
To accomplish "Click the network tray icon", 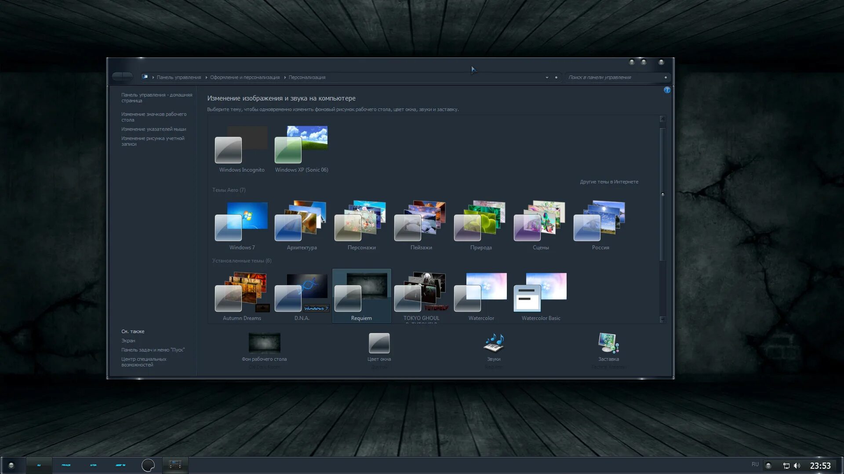I will coord(786,466).
